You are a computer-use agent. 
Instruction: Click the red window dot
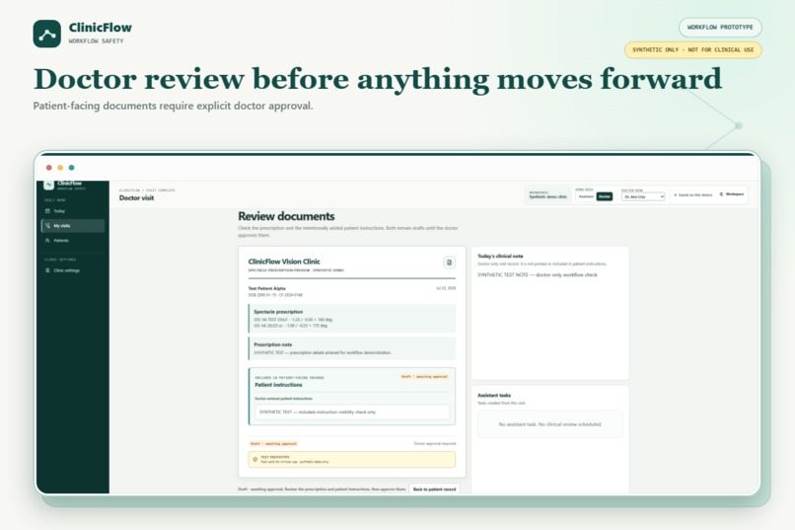(48, 168)
